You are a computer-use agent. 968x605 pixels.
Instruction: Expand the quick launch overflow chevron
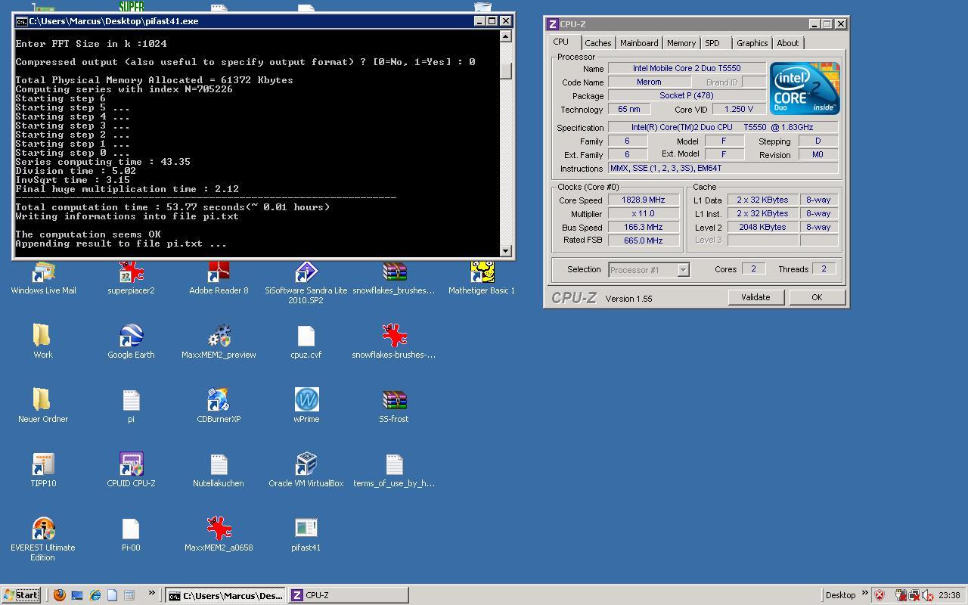coord(151,593)
